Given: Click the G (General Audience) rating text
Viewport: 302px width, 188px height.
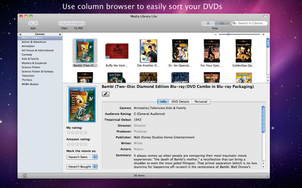Looking at the screenshot, I should point(149,114).
